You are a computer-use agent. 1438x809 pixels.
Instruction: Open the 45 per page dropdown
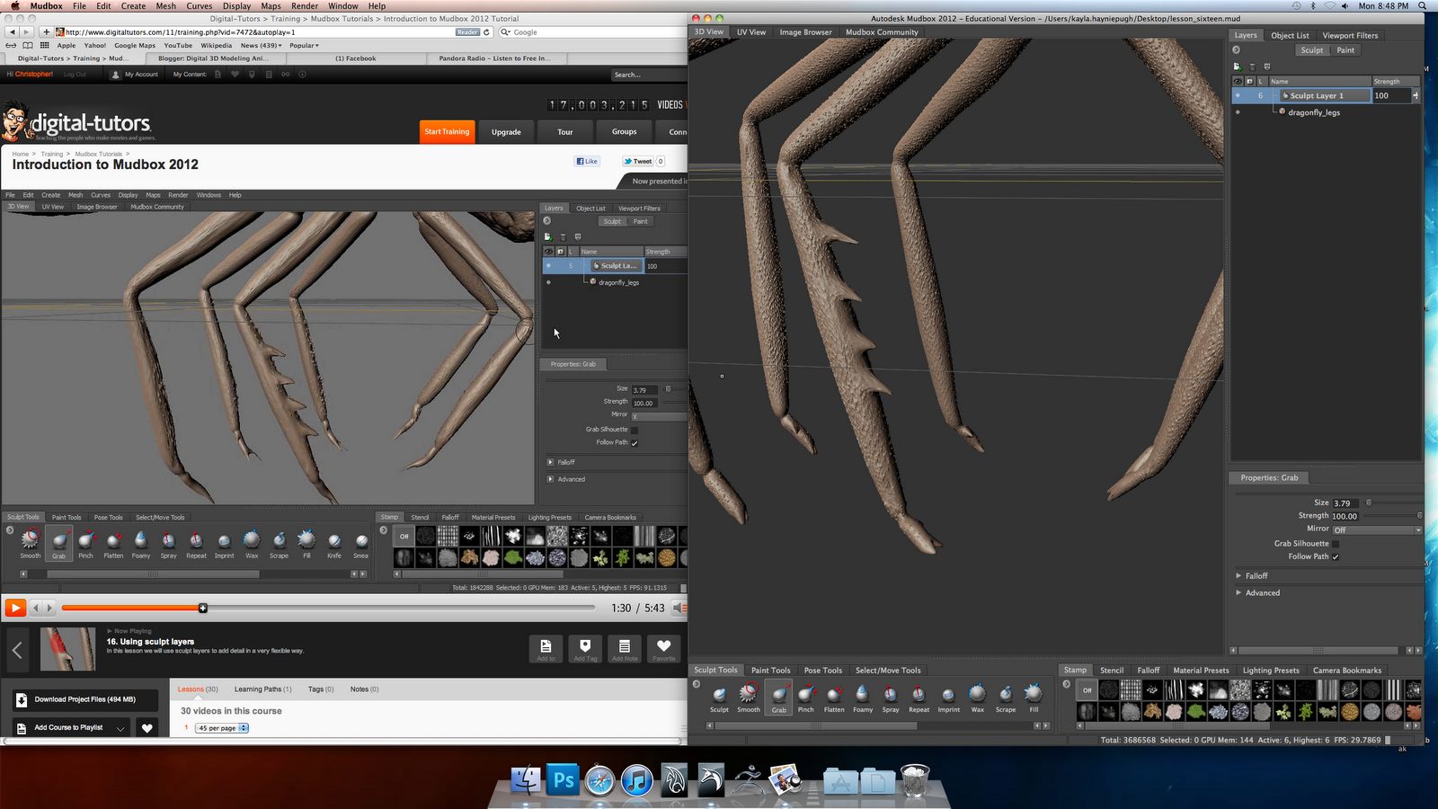coord(223,728)
